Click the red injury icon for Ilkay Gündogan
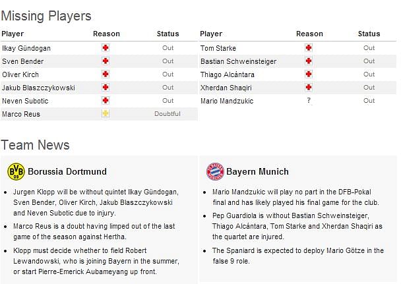401x284 pixels. 106,47
